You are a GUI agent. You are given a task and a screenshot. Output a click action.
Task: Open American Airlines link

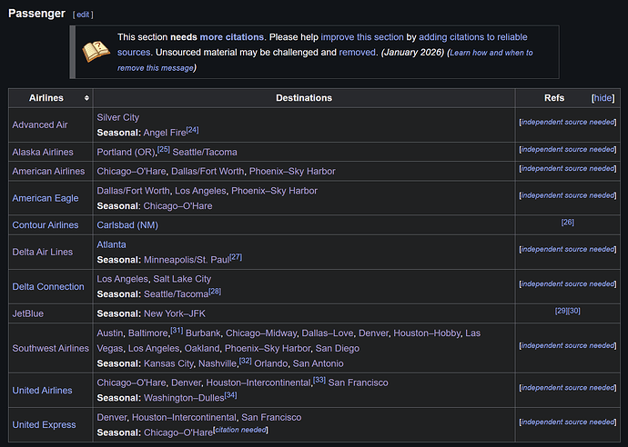[x=48, y=171]
